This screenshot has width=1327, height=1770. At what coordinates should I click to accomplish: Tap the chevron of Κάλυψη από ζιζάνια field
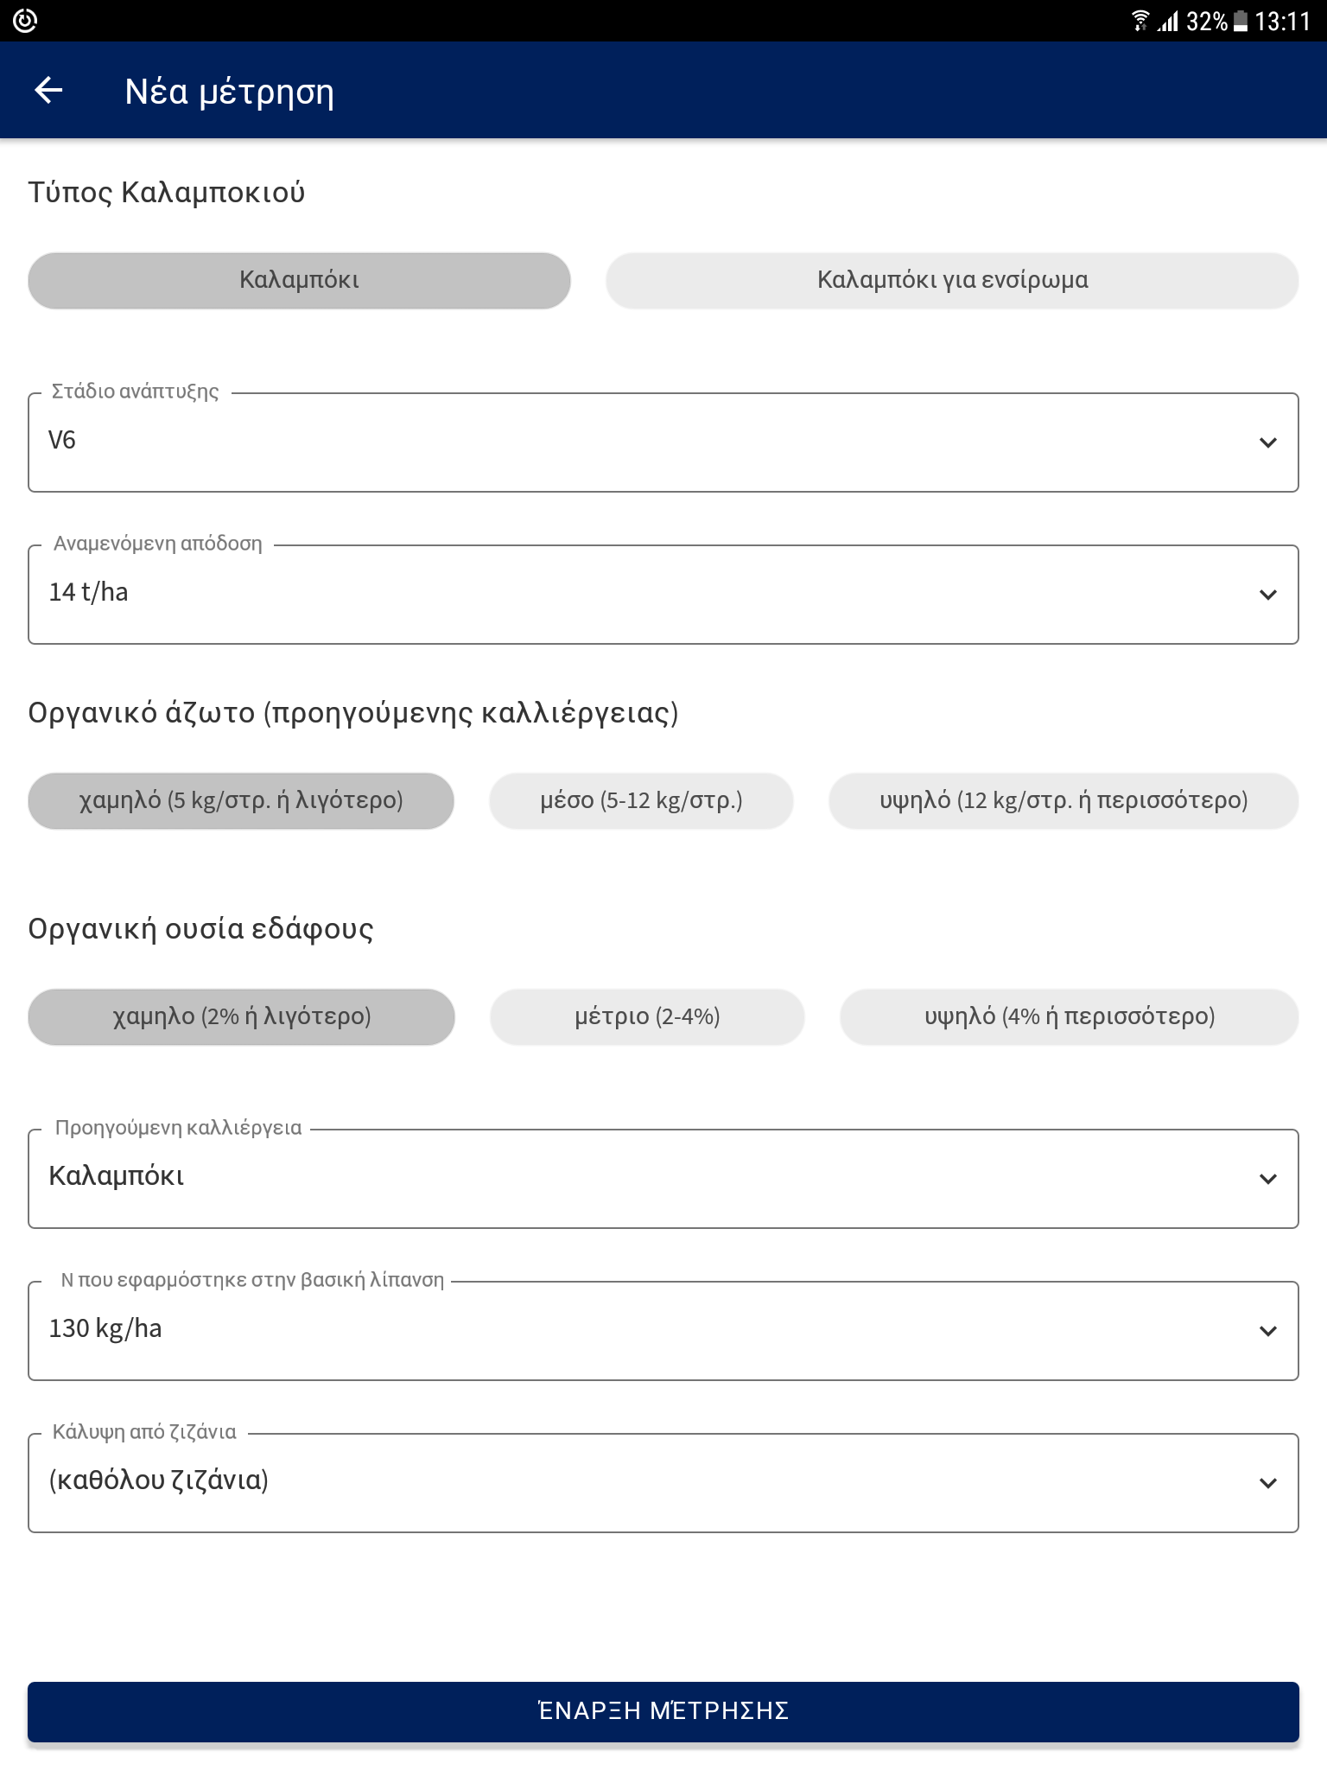1267,1483
